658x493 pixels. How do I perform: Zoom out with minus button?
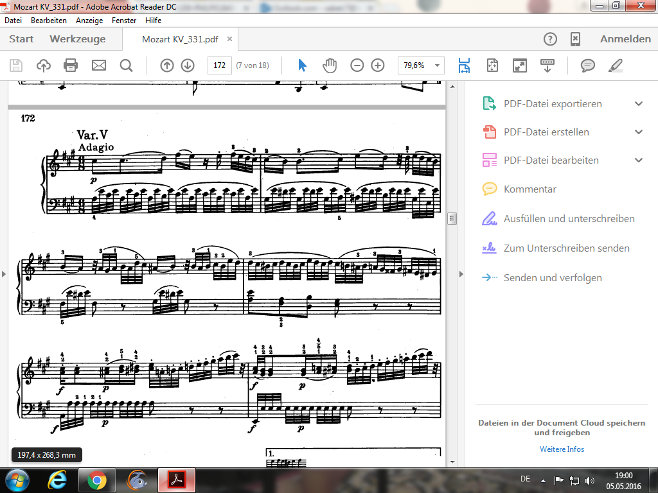tap(357, 65)
